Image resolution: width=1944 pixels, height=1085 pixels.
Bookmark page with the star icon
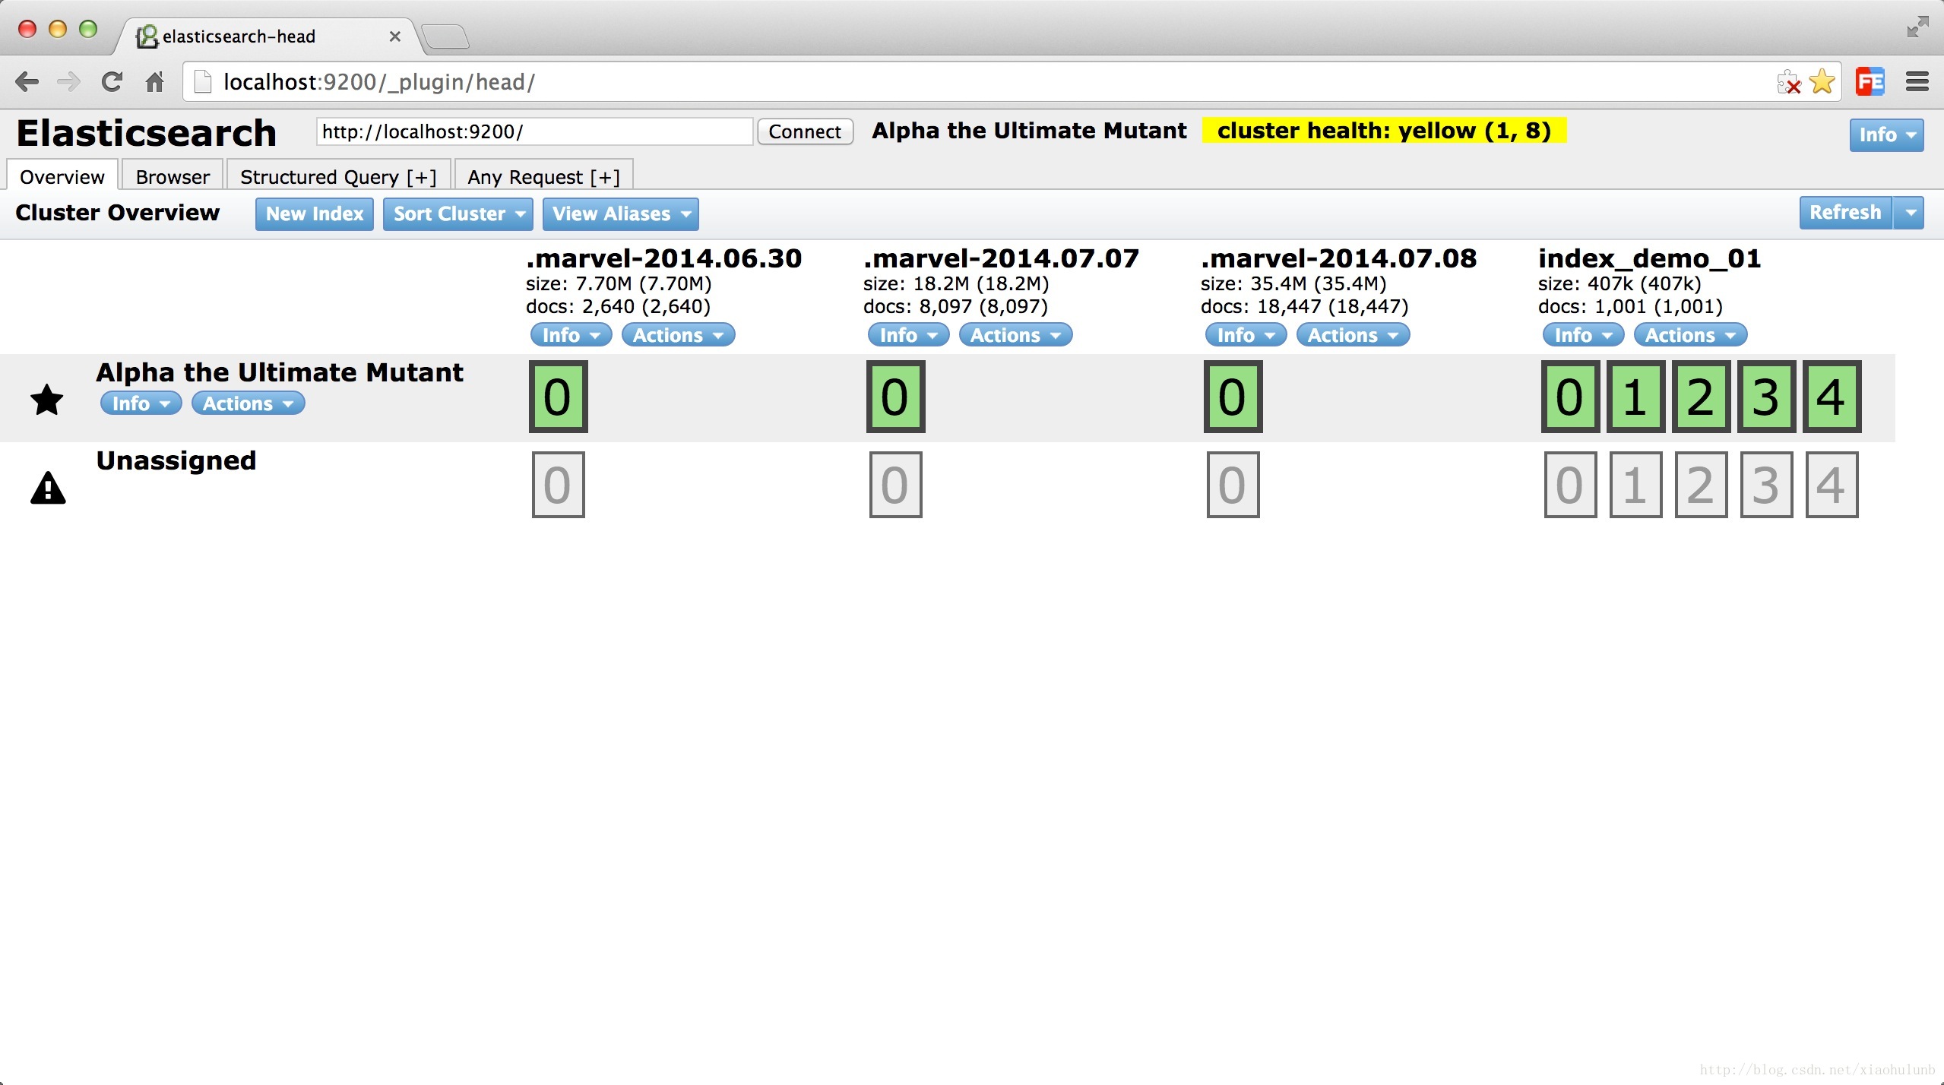(1822, 81)
